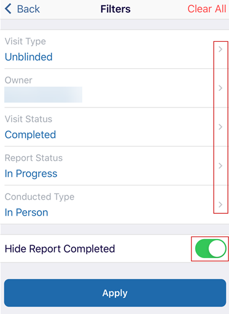Open Visit Type chevron arrow

click(220, 49)
